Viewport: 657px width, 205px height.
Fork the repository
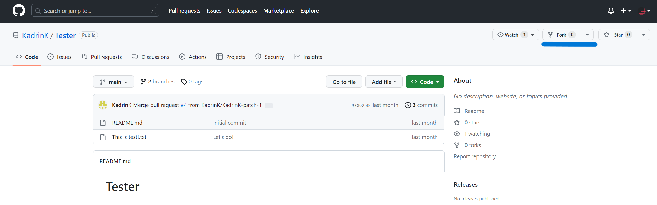tap(561, 35)
